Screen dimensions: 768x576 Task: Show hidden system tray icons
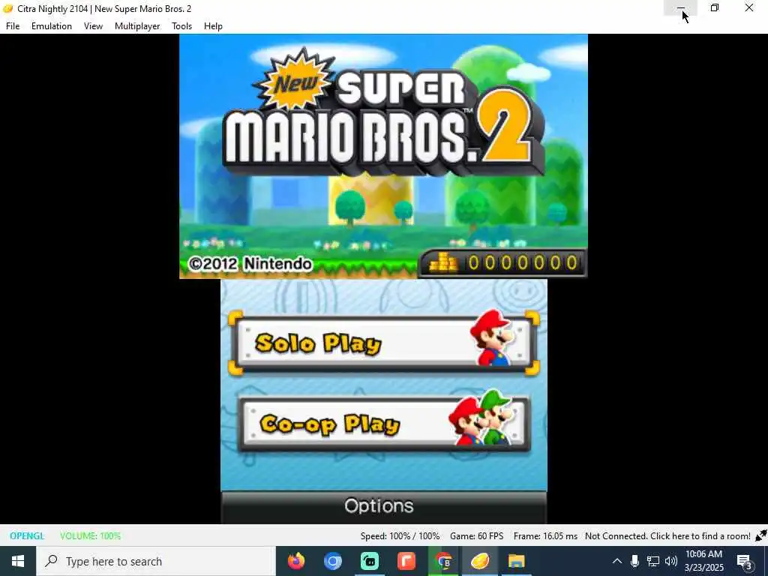(617, 561)
